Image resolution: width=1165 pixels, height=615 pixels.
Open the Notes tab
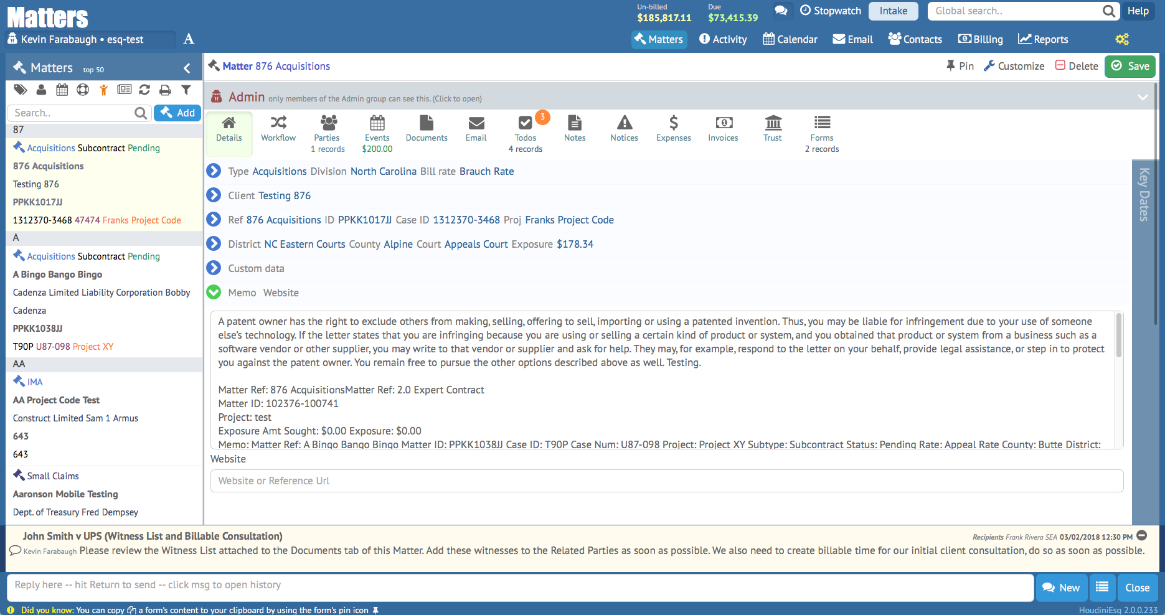point(575,129)
